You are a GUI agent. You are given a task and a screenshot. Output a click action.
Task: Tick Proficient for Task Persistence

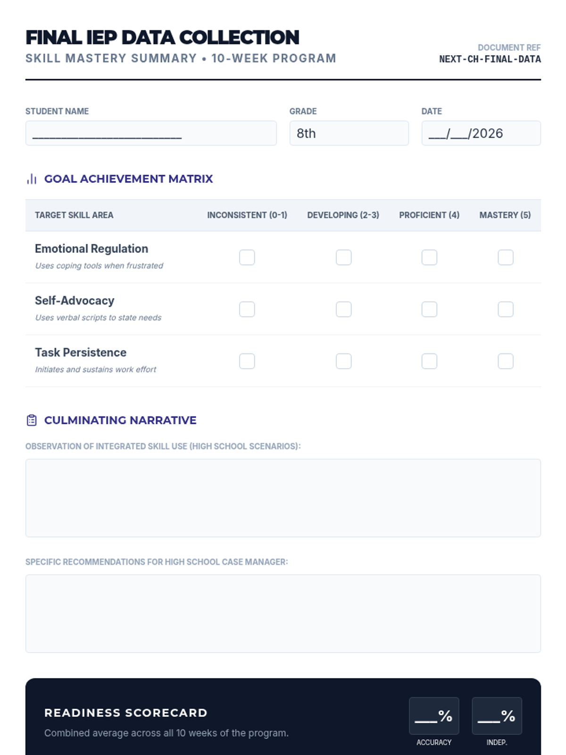tap(429, 361)
